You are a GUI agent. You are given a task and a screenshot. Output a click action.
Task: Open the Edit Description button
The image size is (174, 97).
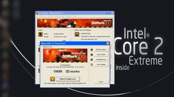(x=101, y=50)
